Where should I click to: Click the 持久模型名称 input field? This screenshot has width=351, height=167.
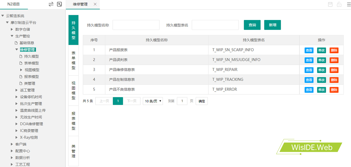(136, 25)
